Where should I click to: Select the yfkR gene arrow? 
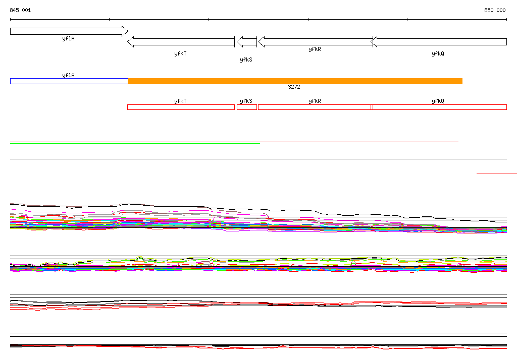pos(315,42)
